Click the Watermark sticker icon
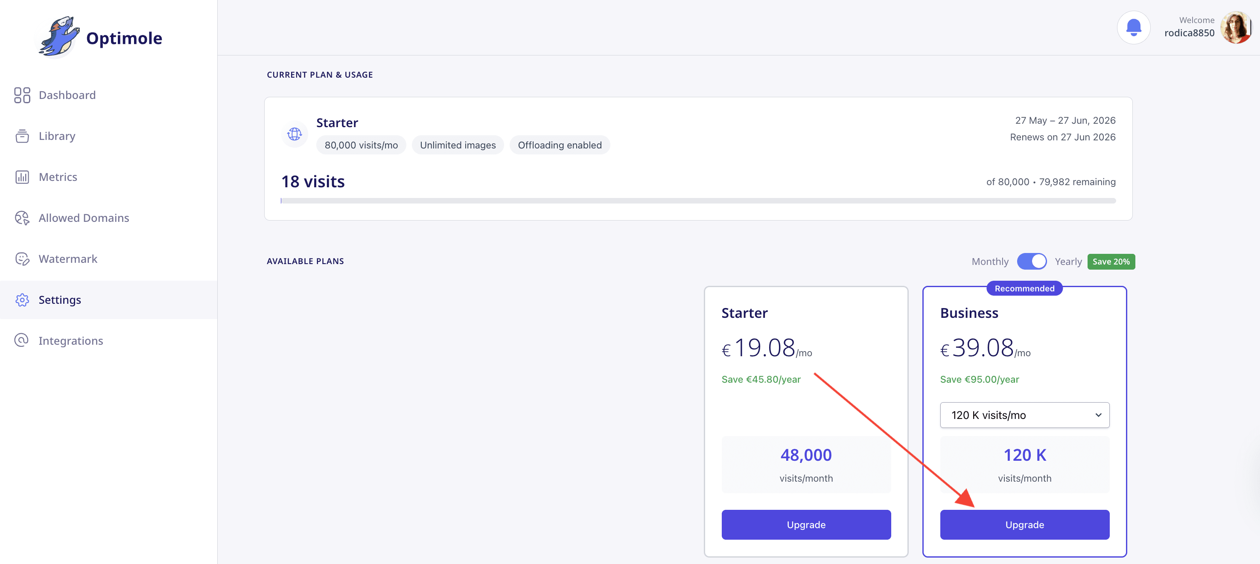1260x564 pixels. pyautogui.click(x=22, y=259)
